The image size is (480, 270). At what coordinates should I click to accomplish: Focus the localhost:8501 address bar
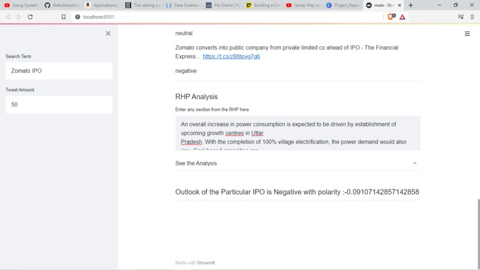point(226,17)
